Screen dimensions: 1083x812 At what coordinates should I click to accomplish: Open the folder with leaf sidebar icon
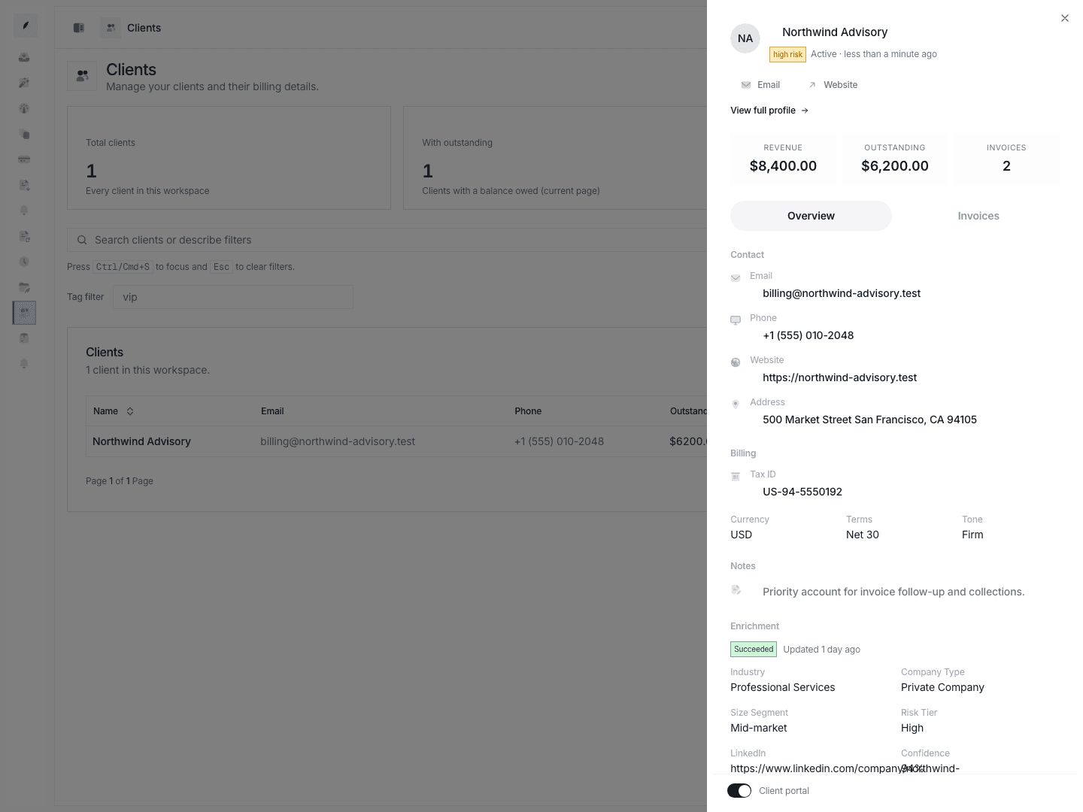pyautogui.click(x=24, y=287)
